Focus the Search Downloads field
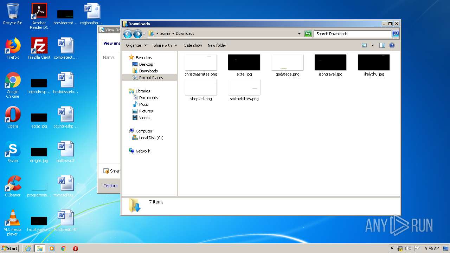450x253 pixels. 353,34
